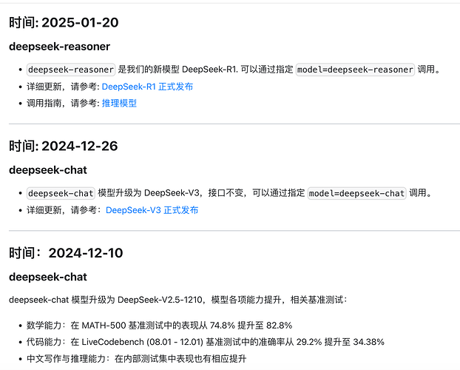Screen dimensions: 460x370
Task: Click the MATH-500 benchmark bullet line
Action: [159, 326]
